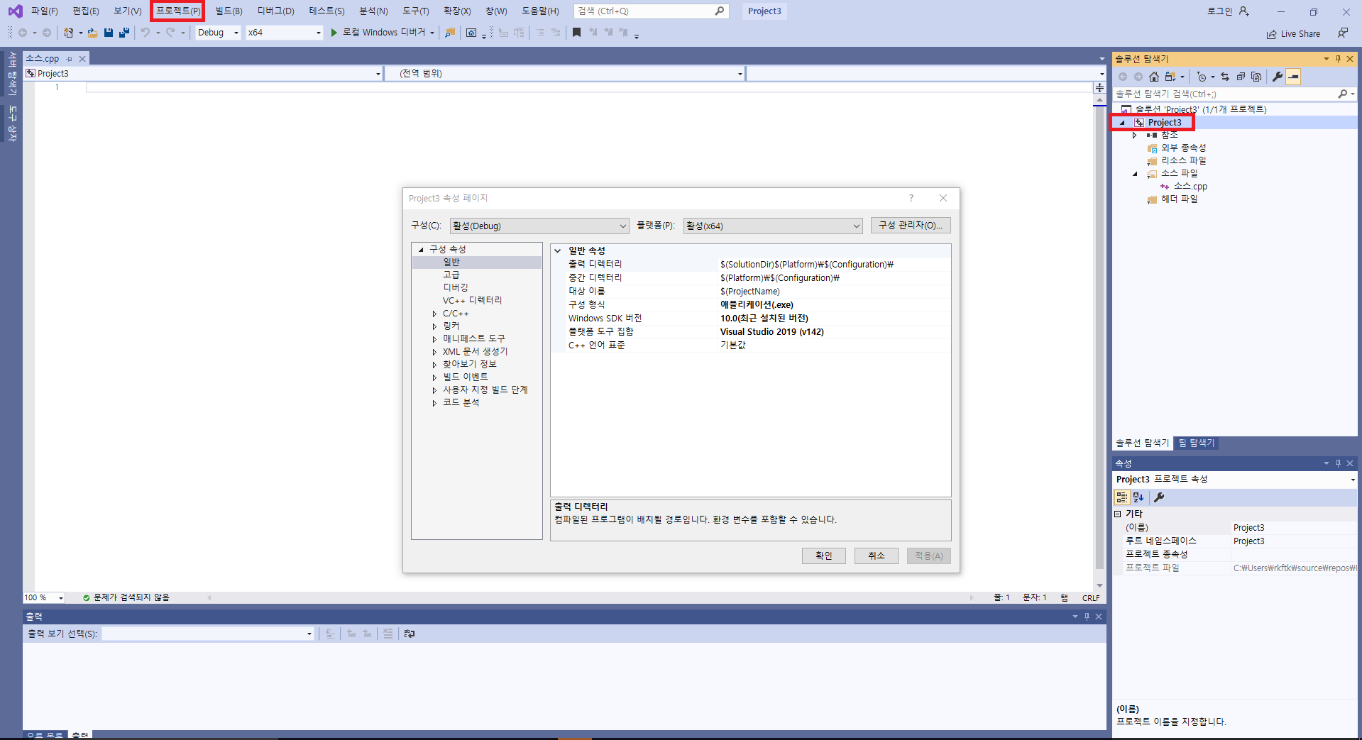Click the Live Share icon
Screen dimensions: 1362x740
coord(1271,34)
